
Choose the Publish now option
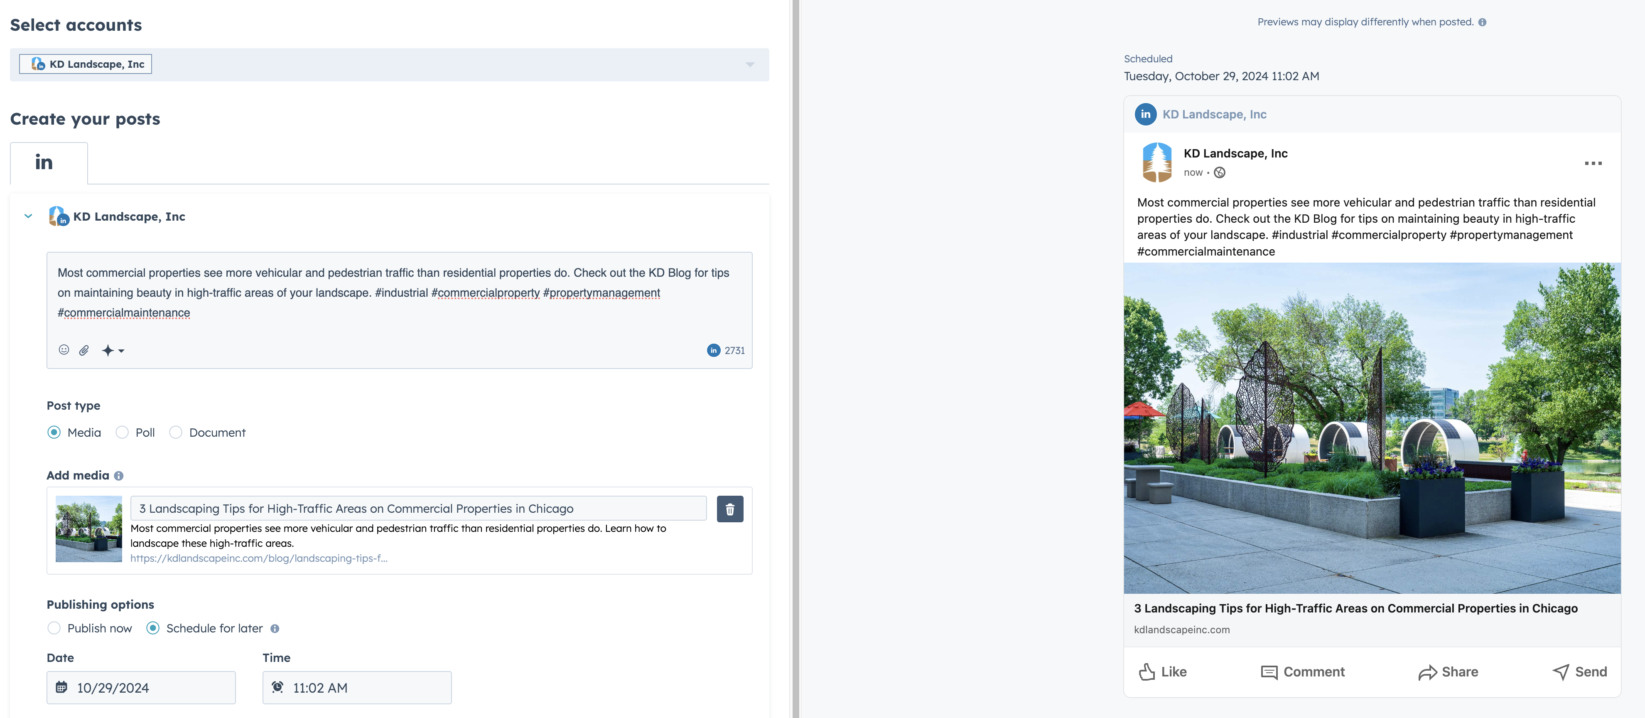click(x=54, y=628)
